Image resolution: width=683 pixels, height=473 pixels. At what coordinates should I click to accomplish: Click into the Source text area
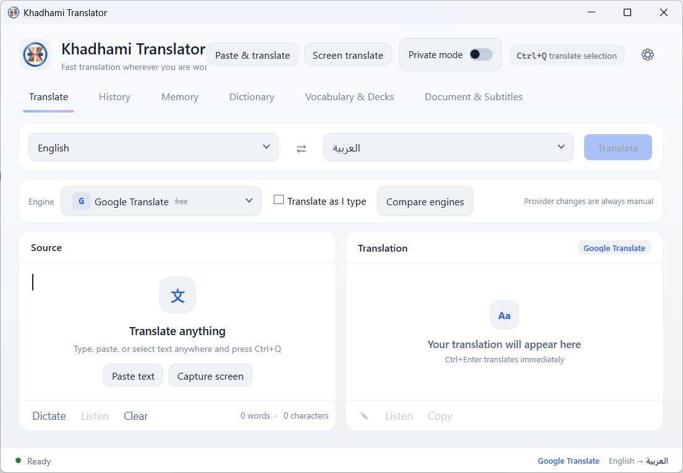point(177,331)
